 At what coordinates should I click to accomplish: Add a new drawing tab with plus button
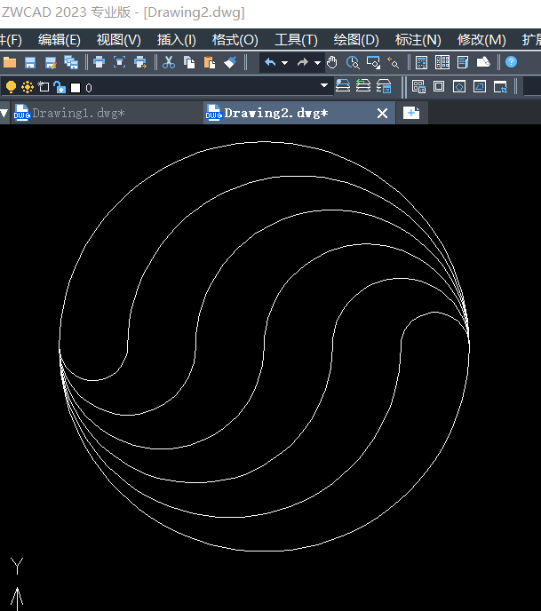[411, 113]
